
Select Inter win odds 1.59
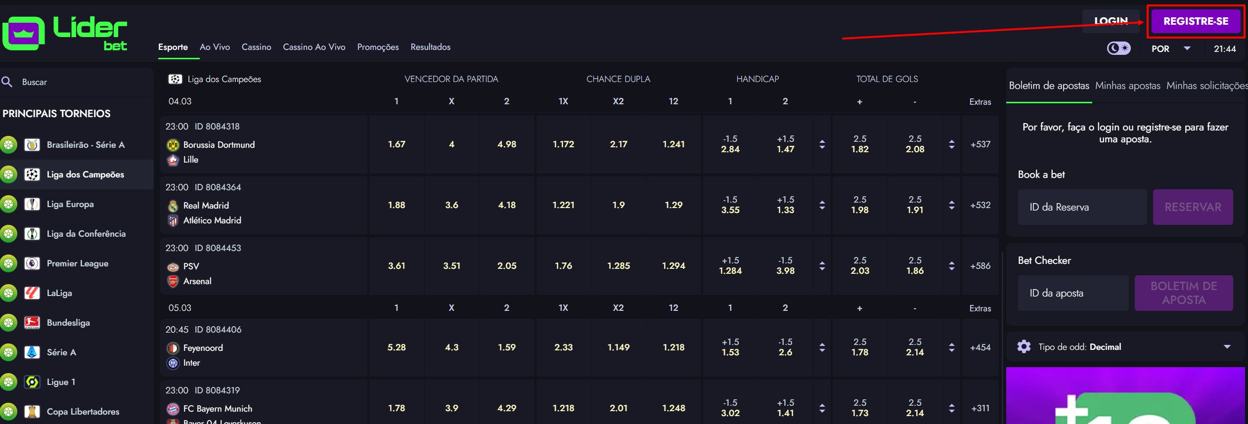(507, 347)
